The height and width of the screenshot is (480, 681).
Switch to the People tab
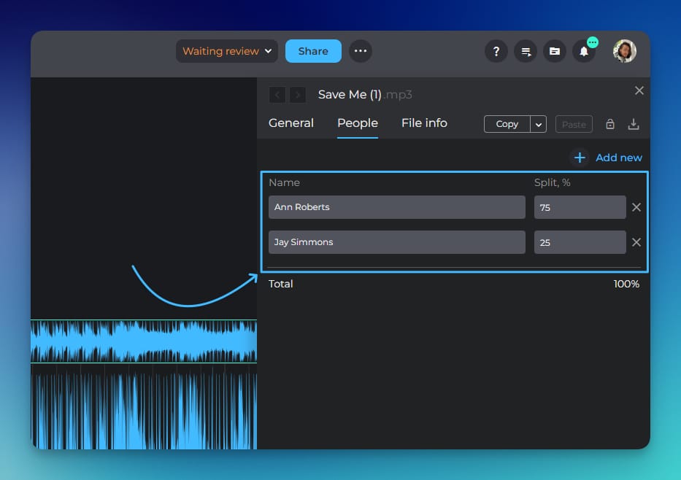coord(358,123)
